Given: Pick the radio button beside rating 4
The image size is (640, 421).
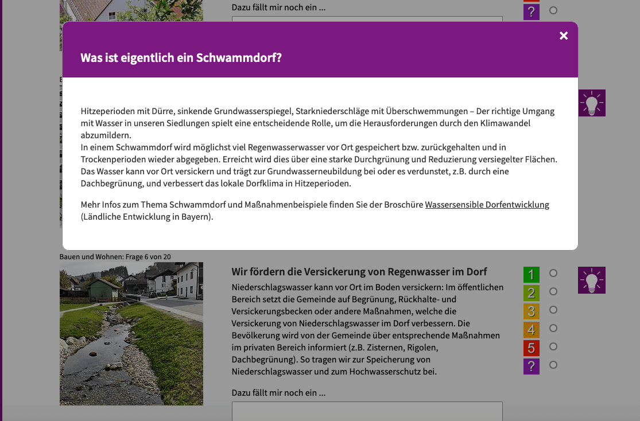Looking at the screenshot, I should pyautogui.click(x=553, y=328).
